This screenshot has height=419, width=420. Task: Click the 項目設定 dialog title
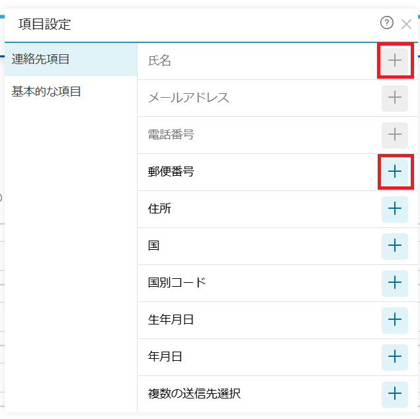click(45, 25)
